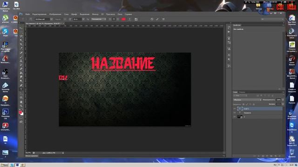298x167 pixels.
Task: Open the Фильтр menu
Action: [x=95, y=14]
